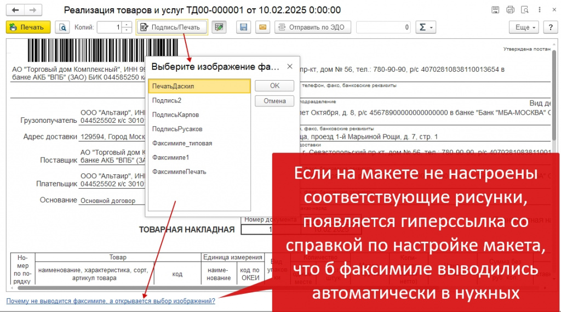Click the title bar printer icon
561x312 pixels.
click(x=510, y=10)
